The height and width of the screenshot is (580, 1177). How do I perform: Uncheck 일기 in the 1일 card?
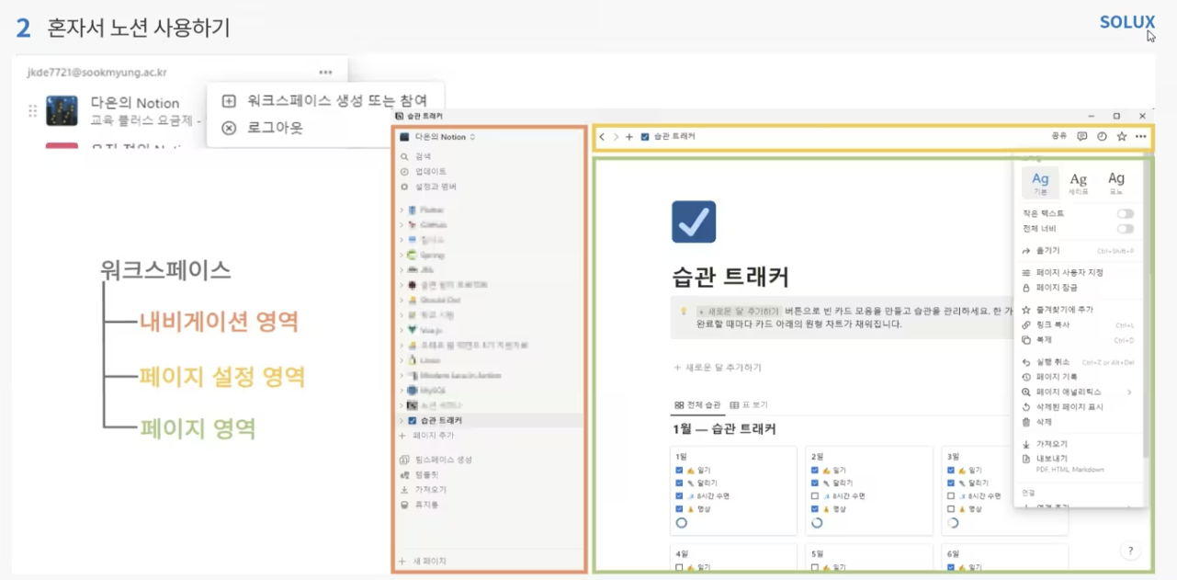[679, 470]
